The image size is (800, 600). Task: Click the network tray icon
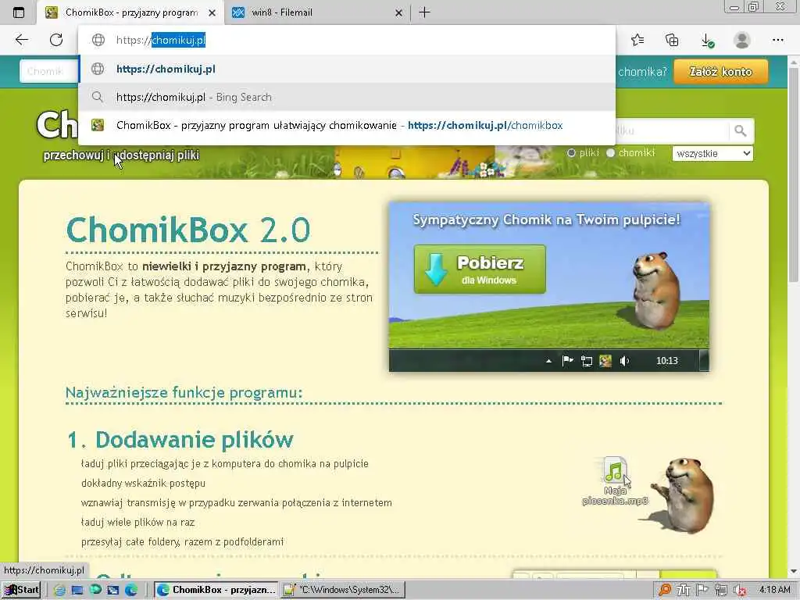click(720, 591)
